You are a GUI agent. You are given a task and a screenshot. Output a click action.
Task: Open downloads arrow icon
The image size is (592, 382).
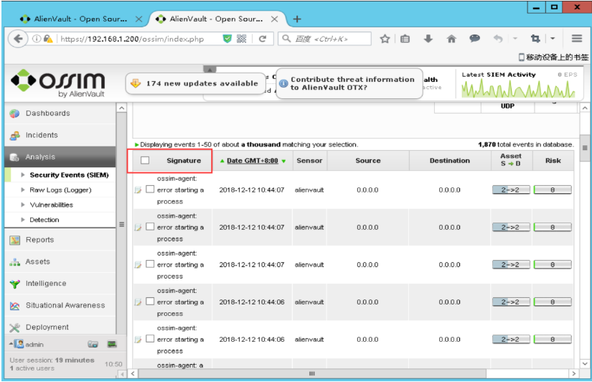coord(428,39)
